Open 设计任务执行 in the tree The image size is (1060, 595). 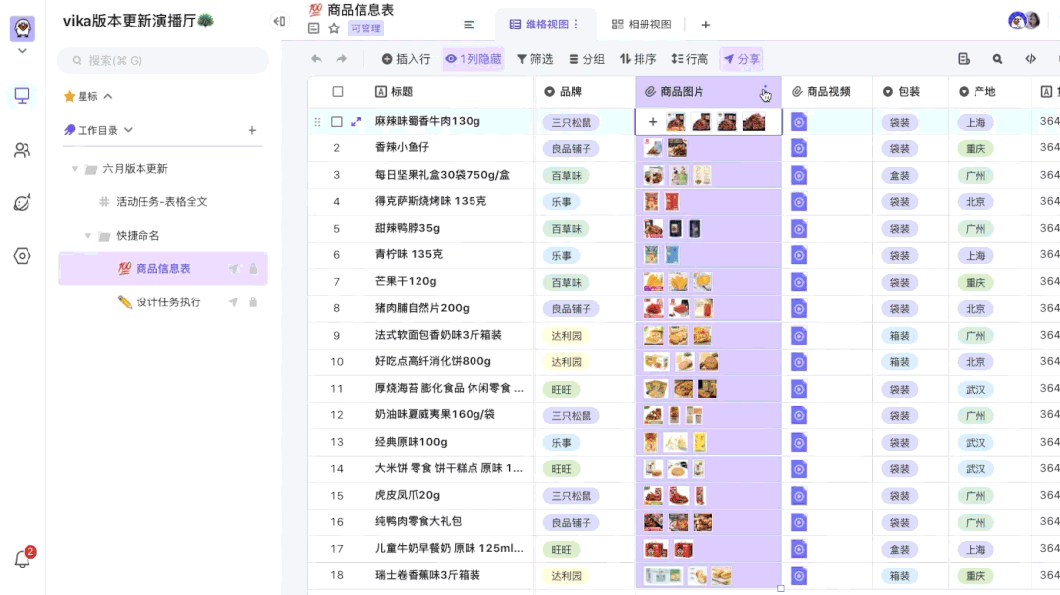168,301
